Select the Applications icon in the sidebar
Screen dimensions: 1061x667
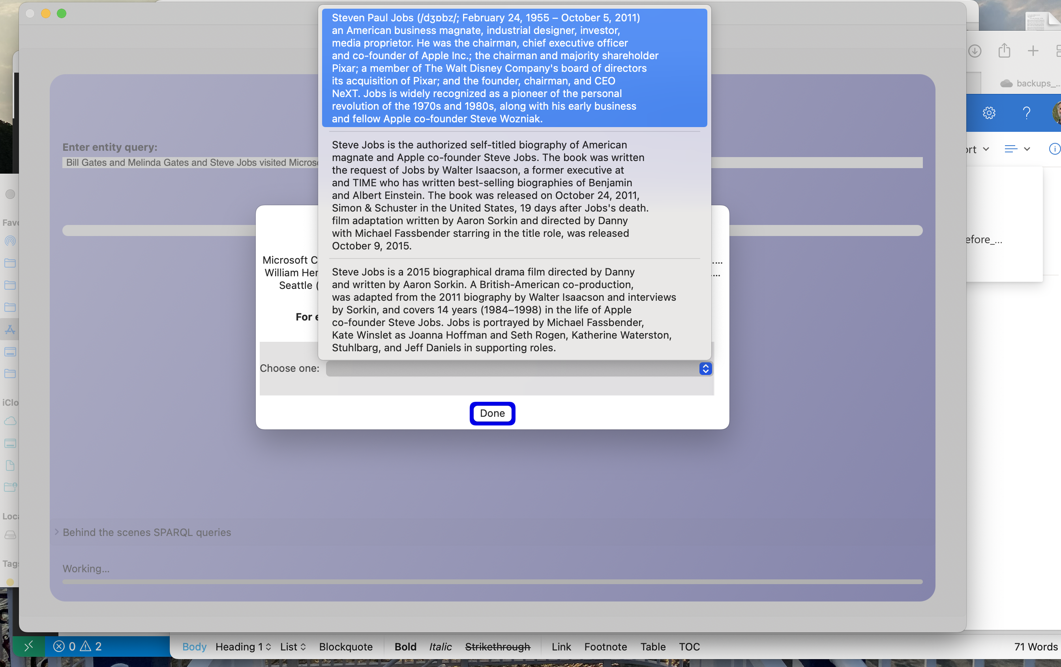[x=10, y=330]
